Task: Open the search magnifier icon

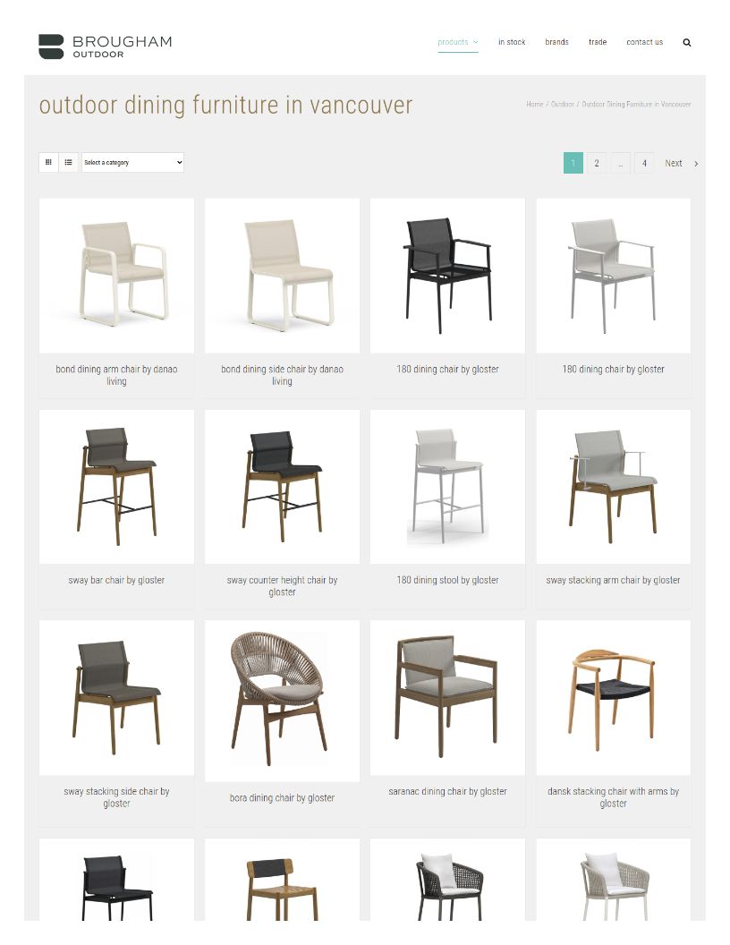Action: pyautogui.click(x=687, y=43)
